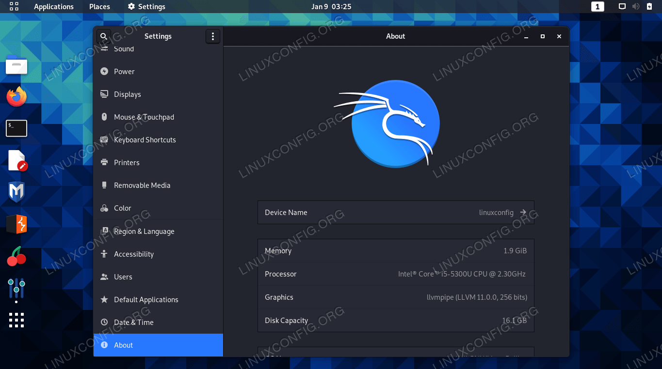This screenshot has height=369, width=662.
Task: Open the Applications menu in top bar
Action: [x=54, y=6]
